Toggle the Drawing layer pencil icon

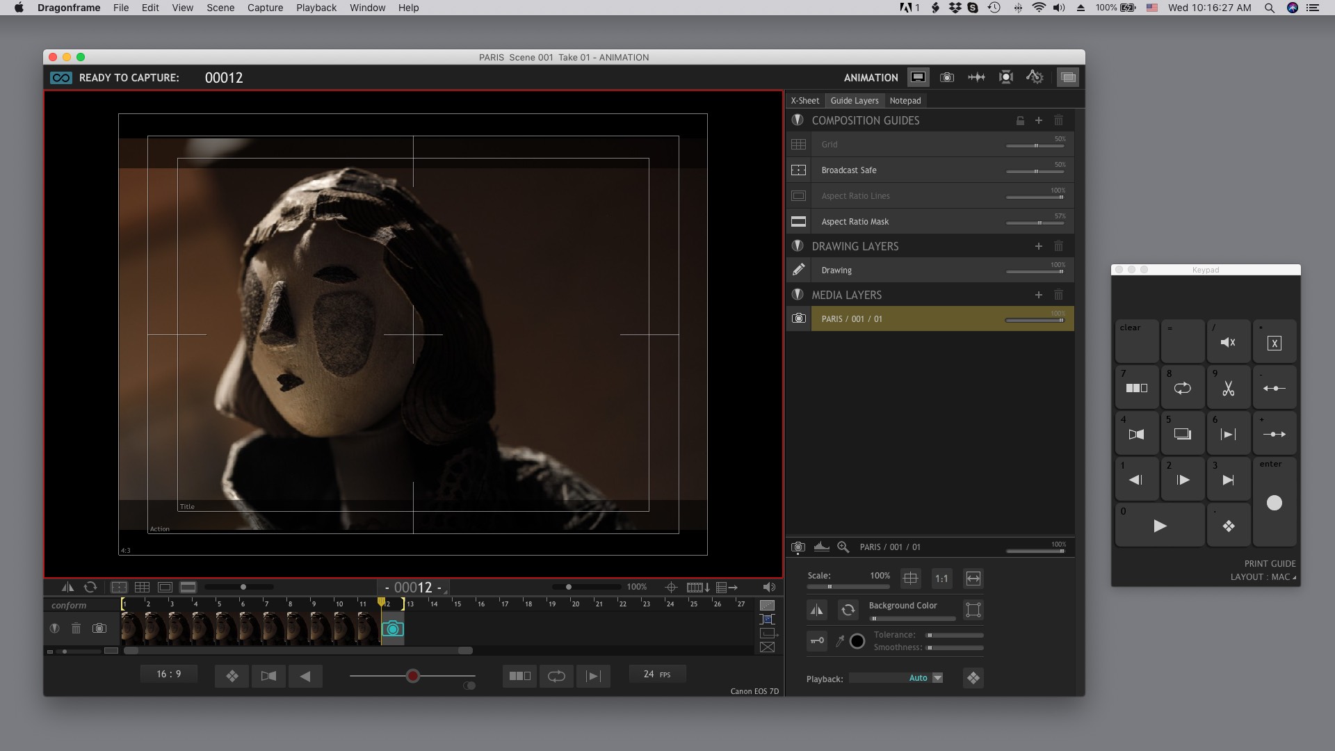(x=798, y=270)
